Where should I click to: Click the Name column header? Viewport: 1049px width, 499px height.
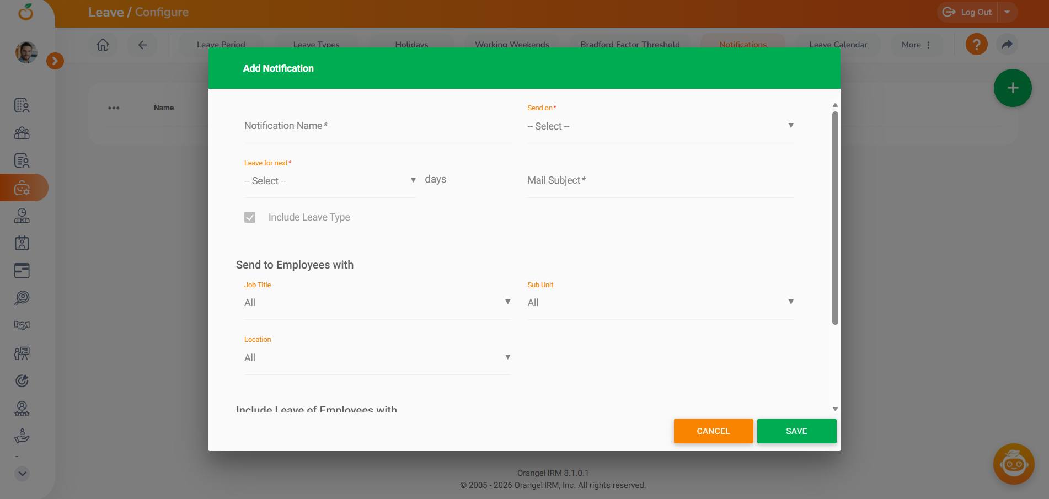(x=164, y=108)
